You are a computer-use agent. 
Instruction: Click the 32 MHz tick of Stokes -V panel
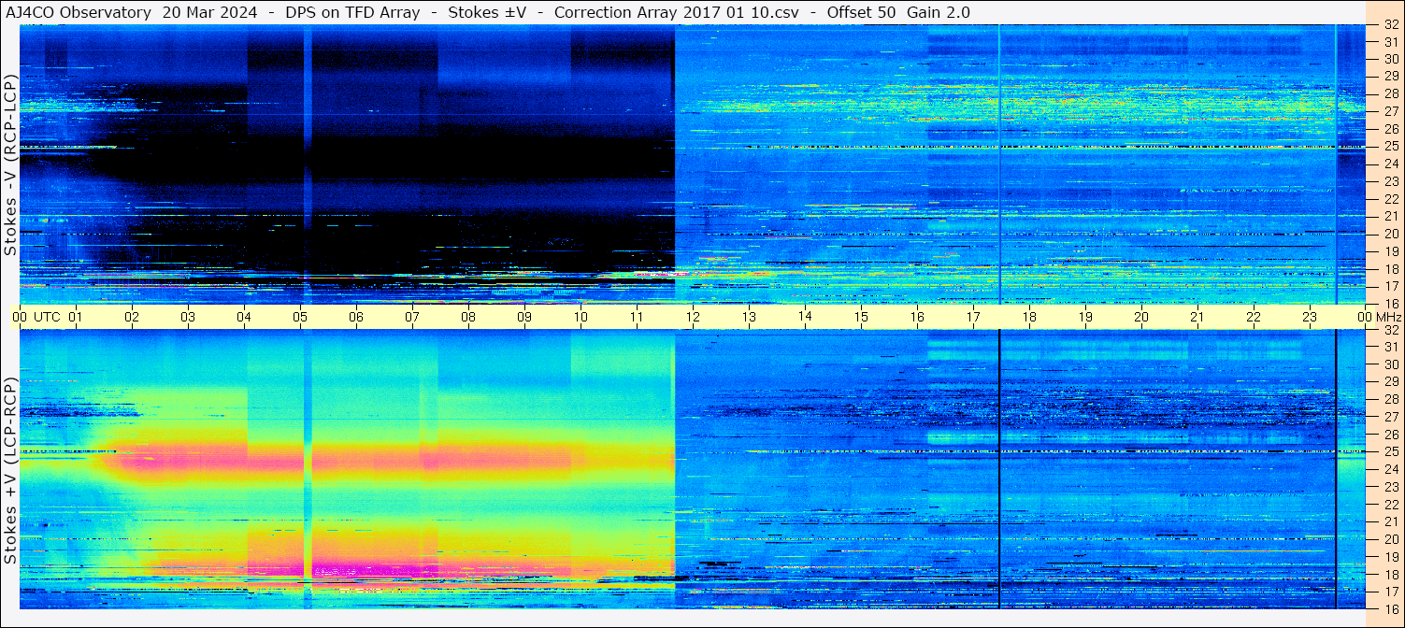(x=1390, y=25)
